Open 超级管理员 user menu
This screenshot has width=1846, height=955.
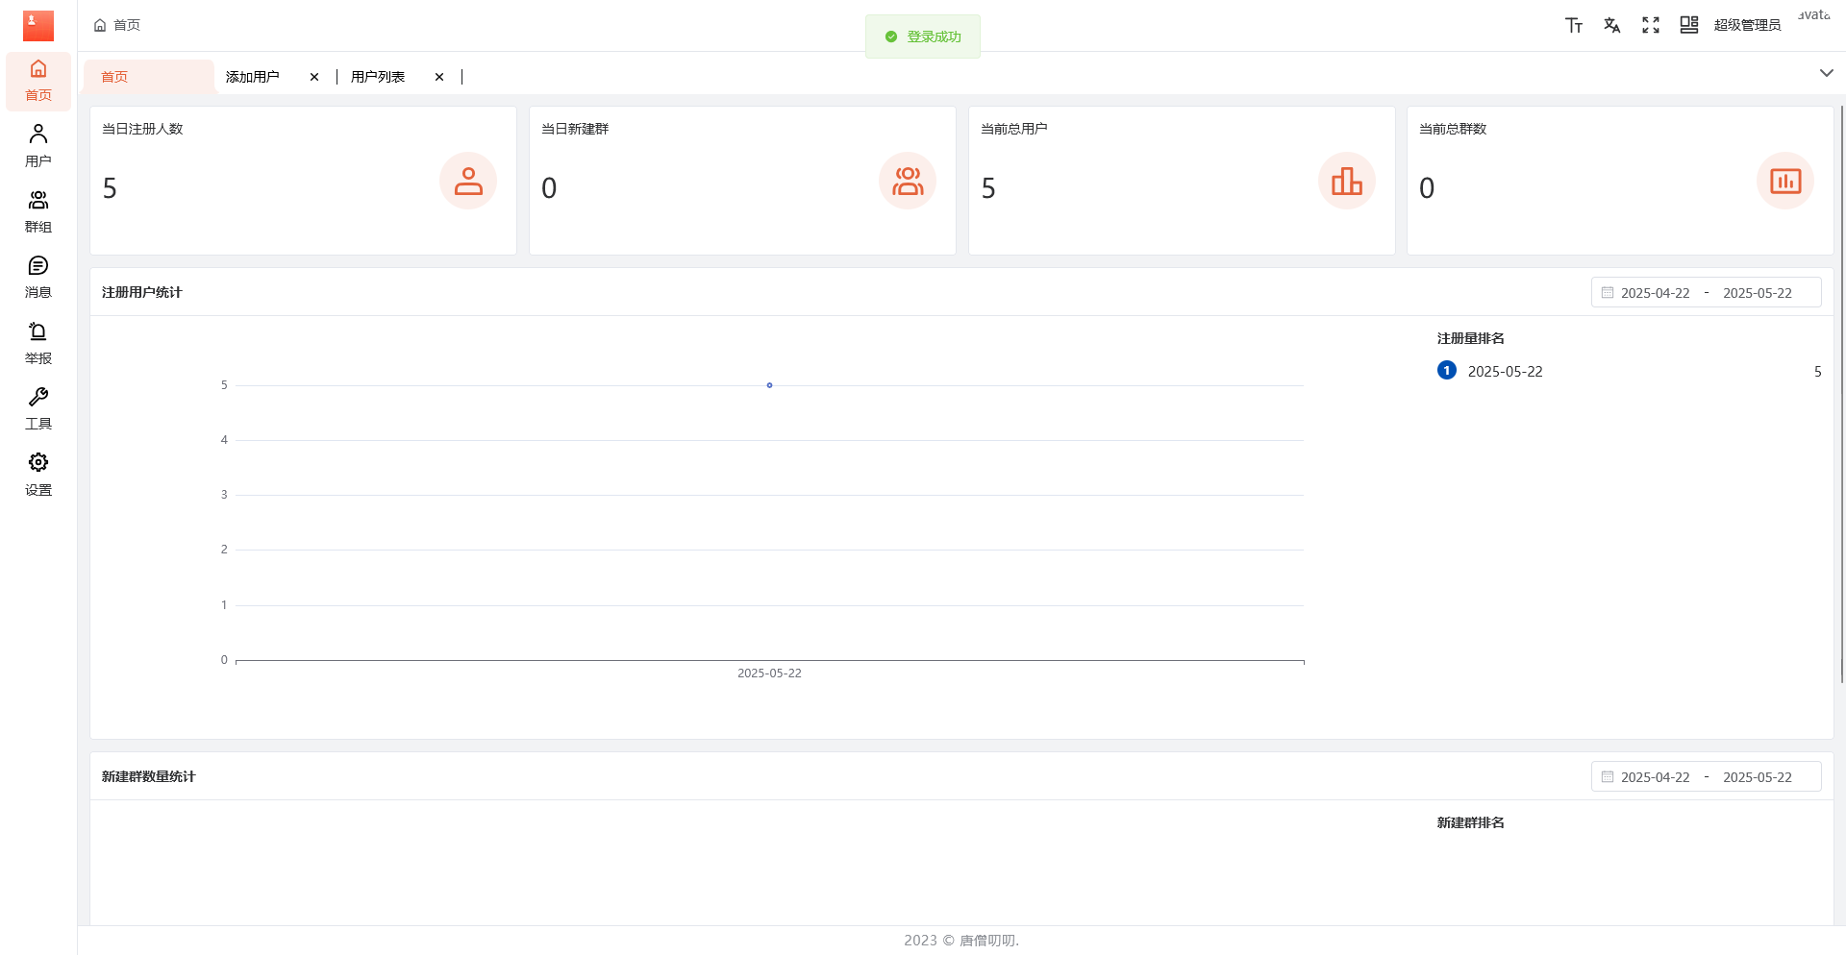pos(1747,25)
